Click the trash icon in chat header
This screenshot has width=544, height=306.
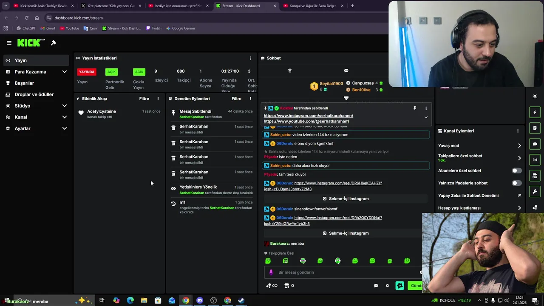point(290,71)
